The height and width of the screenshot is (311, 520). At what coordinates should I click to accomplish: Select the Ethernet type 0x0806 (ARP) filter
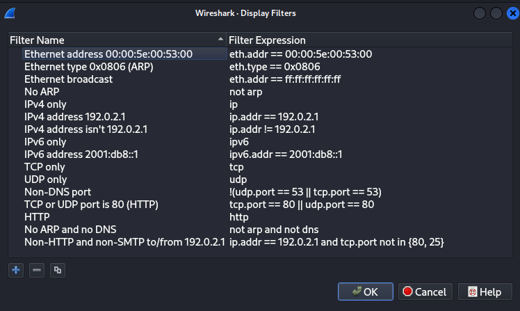click(x=89, y=67)
